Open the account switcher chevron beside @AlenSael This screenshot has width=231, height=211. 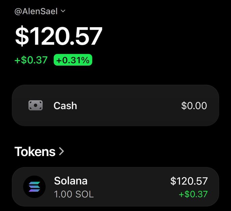pos(63,11)
